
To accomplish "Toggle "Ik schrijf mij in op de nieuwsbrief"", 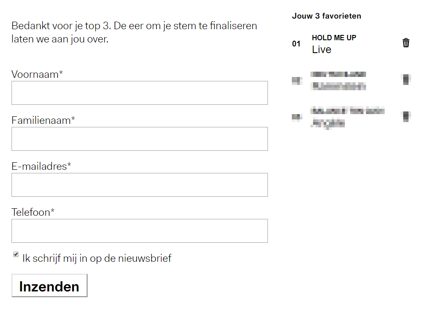I will point(15,253).
